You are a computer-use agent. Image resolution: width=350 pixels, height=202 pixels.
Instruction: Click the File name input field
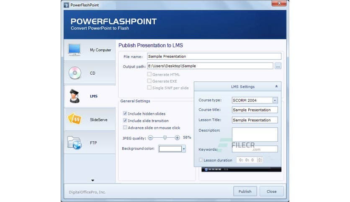coord(214,56)
